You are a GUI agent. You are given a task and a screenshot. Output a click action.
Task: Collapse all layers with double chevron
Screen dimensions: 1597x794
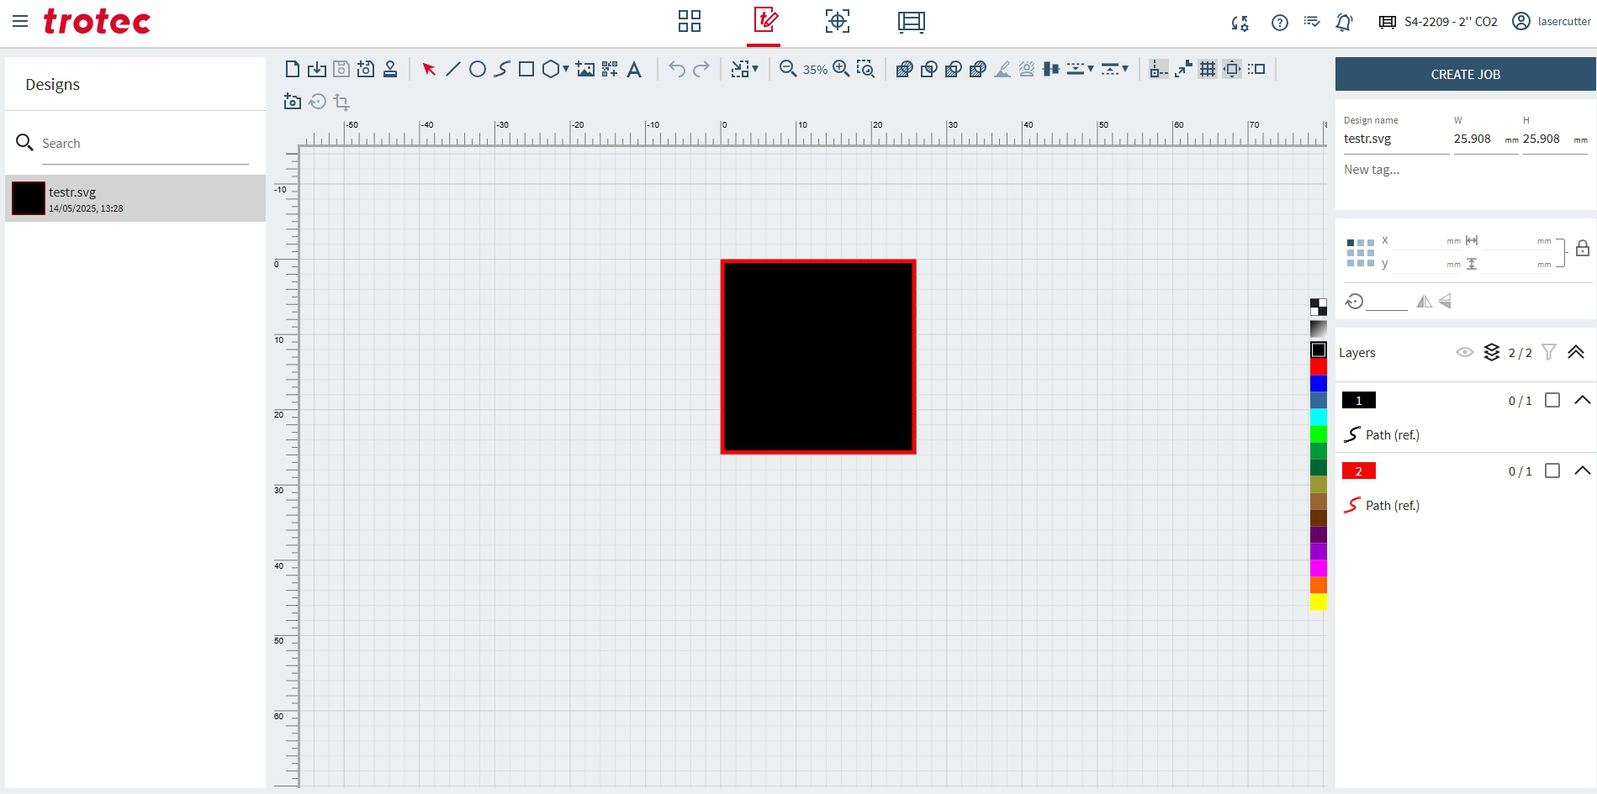1576,353
